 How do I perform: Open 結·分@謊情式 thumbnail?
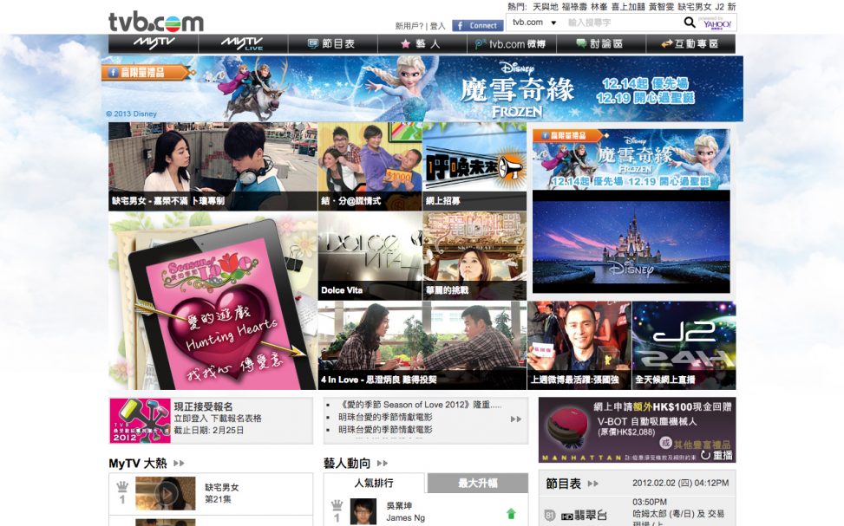click(x=370, y=166)
